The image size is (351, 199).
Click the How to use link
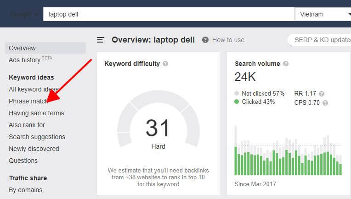[228, 40]
